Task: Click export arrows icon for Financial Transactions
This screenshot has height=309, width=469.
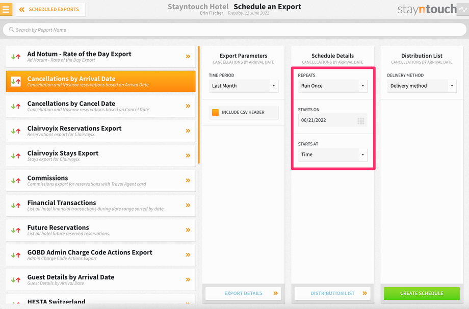Action: [16, 205]
